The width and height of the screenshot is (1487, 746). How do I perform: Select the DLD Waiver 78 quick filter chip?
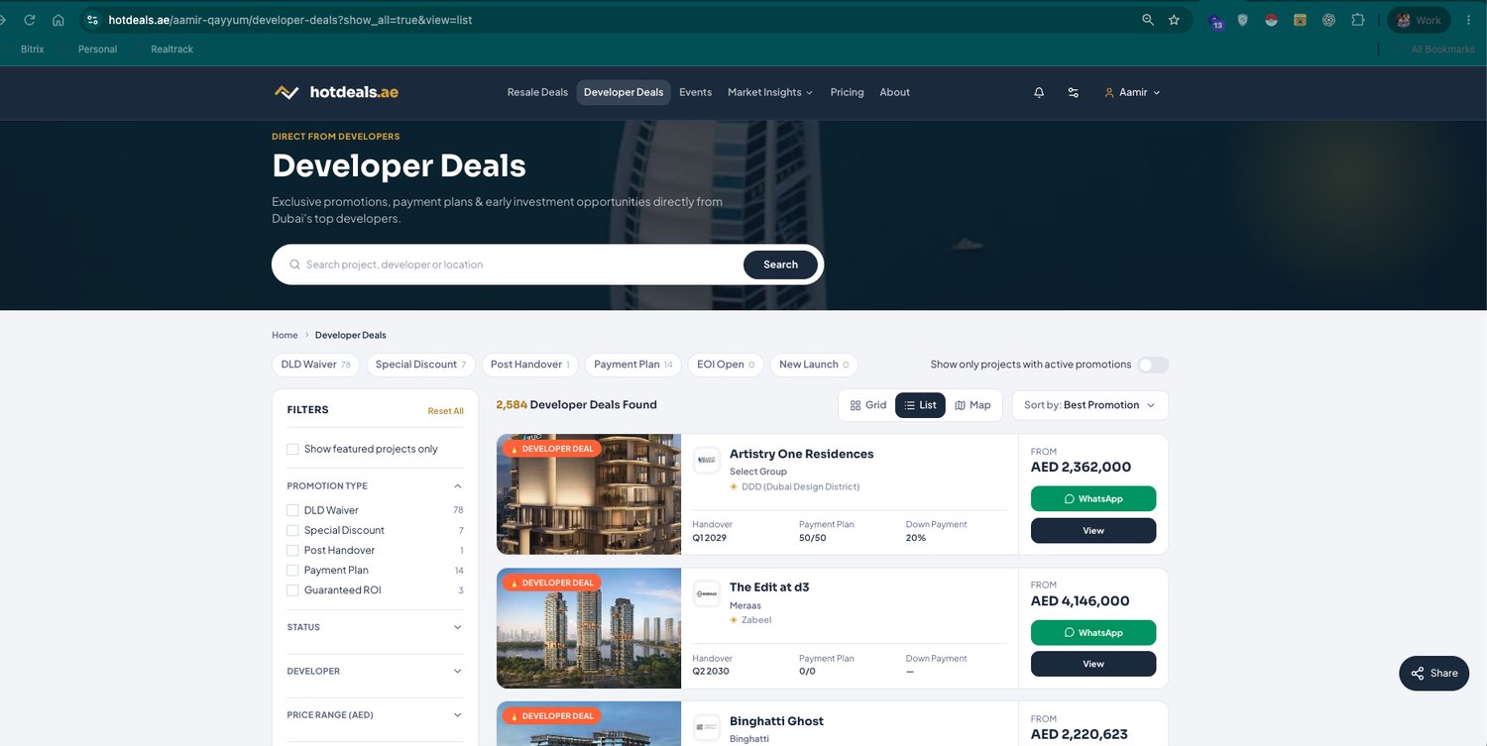pyautogui.click(x=316, y=365)
